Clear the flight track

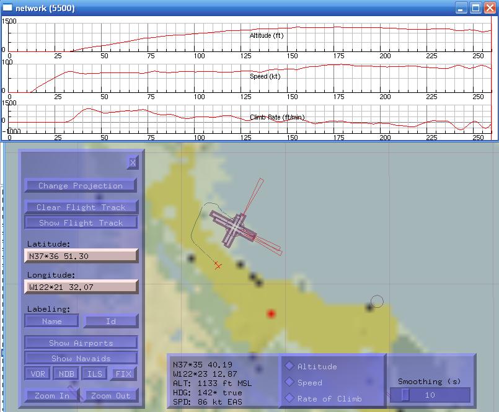tap(81, 207)
